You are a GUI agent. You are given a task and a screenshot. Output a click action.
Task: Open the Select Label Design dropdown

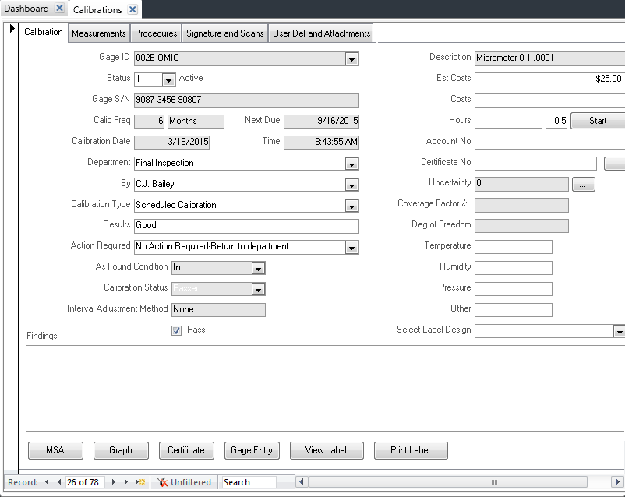click(620, 330)
